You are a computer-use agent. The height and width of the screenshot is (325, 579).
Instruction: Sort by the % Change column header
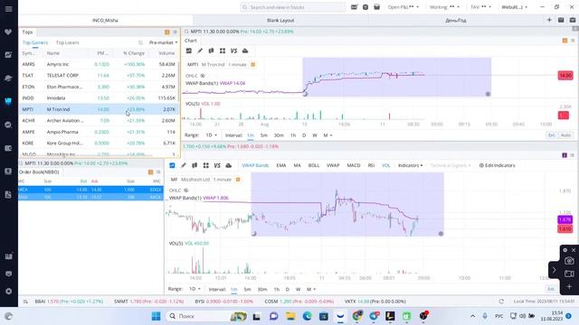[x=134, y=53]
